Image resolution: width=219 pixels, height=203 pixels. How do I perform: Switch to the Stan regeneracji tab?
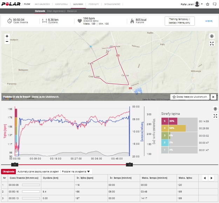(56, 11)
